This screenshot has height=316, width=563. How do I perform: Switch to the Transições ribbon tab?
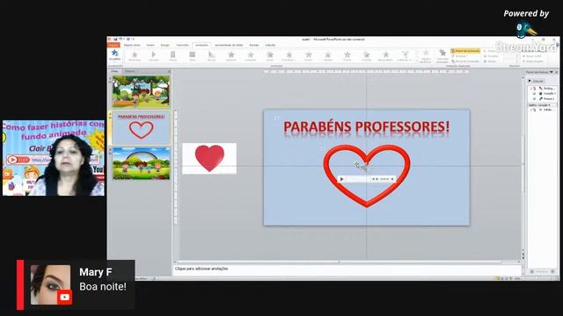(x=182, y=45)
